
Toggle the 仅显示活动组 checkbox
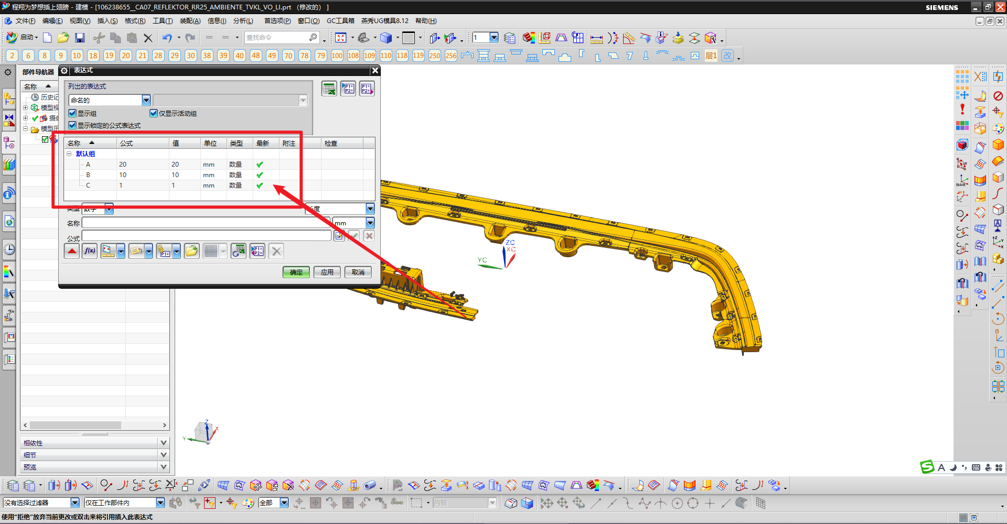(154, 113)
